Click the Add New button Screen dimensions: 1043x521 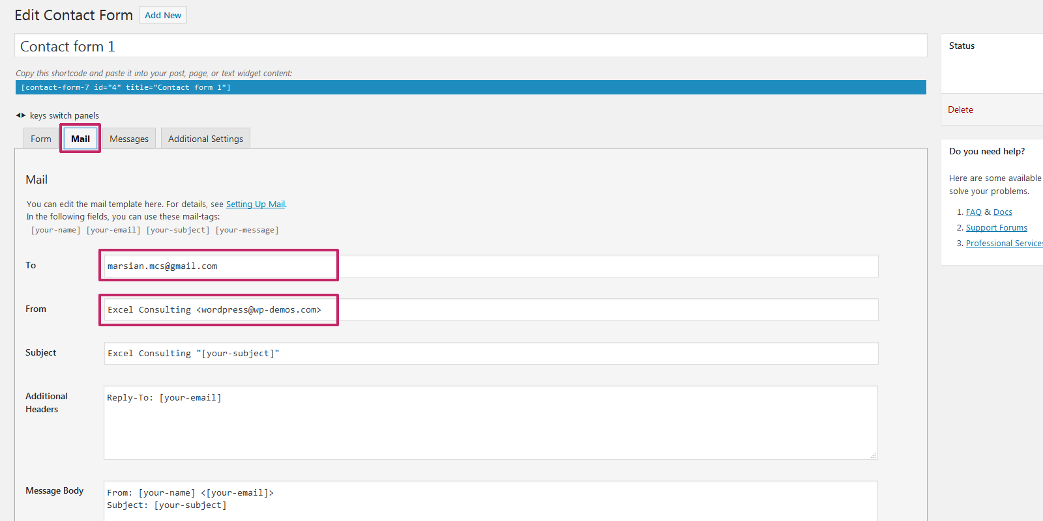(x=163, y=15)
